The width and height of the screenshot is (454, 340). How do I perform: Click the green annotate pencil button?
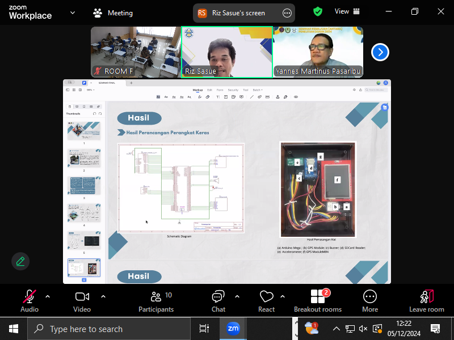(x=20, y=261)
